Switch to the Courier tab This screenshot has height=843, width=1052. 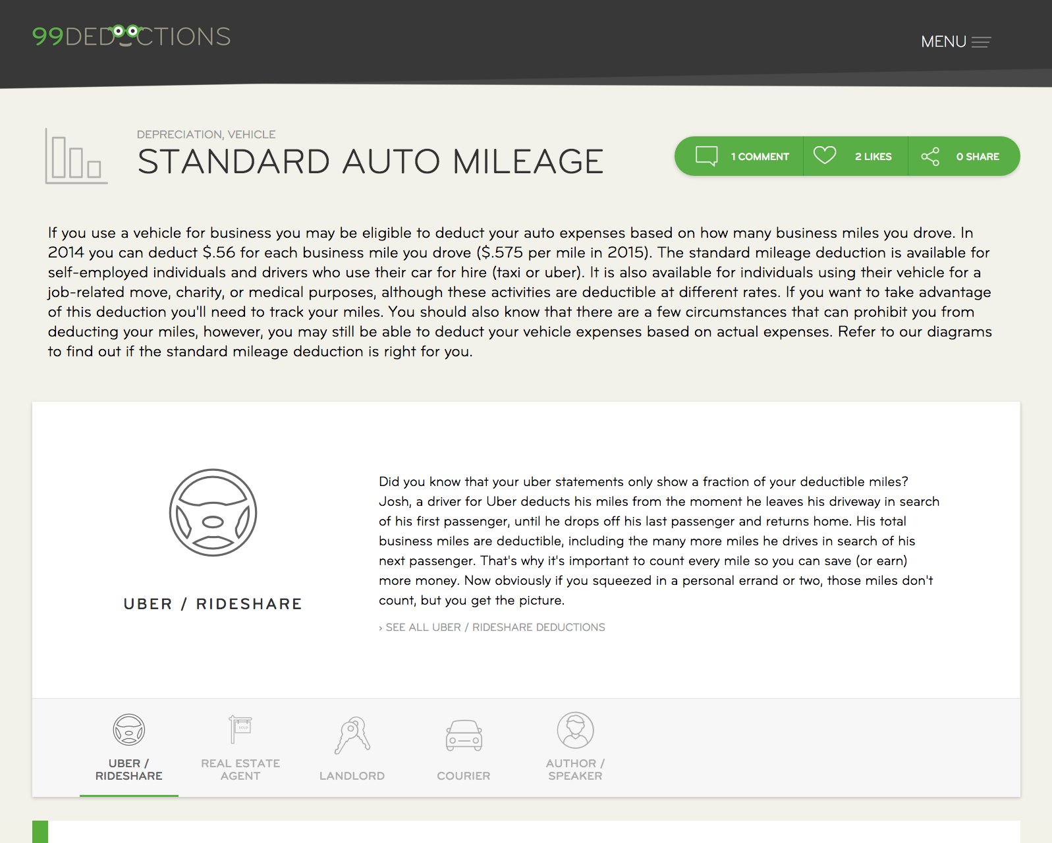464,776
